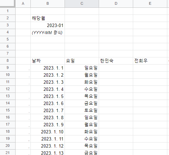Click 수요일 cell in row 19
This screenshot has width=169, height=155.
[x=82, y=139]
